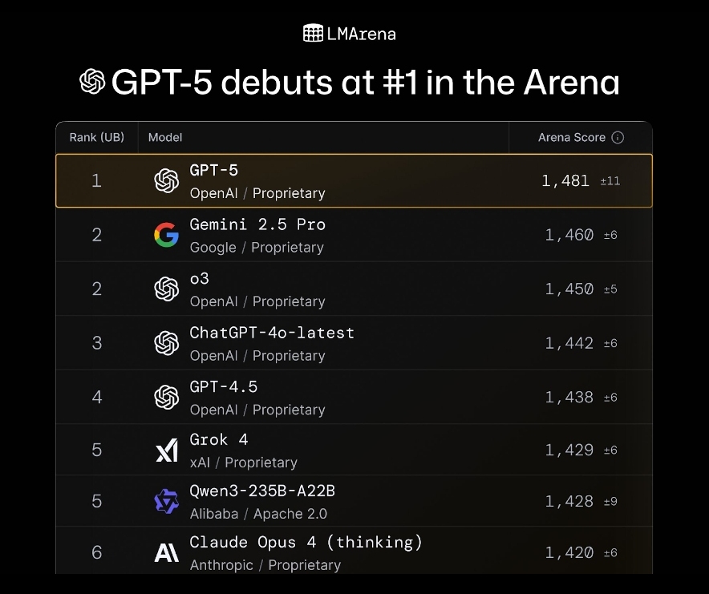Click the Qwen logo for Qwen3-235B-A22B
709x594 pixels.
tap(166, 501)
